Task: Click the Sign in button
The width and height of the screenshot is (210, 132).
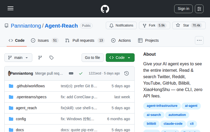Action: pos(183,9)
